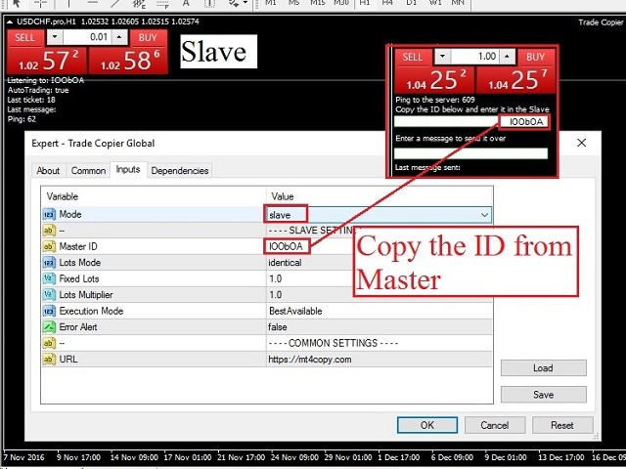The image size is (626, 469).
Task: Click the Master ID value IOObOA
Action: tap(286, 246)
